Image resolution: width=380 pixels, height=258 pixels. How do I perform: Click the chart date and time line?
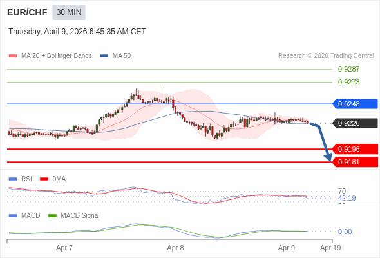[x=77, y=32]
